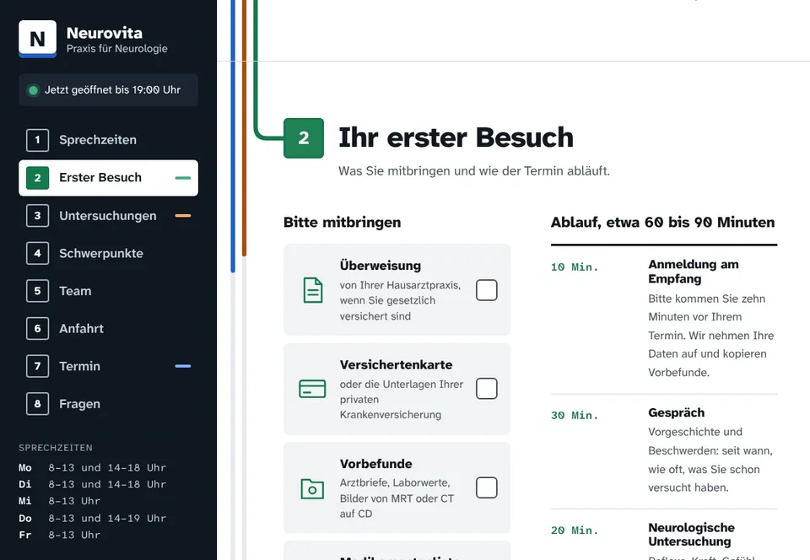Click the Neurovita N logo icon

tap(38, 39)
